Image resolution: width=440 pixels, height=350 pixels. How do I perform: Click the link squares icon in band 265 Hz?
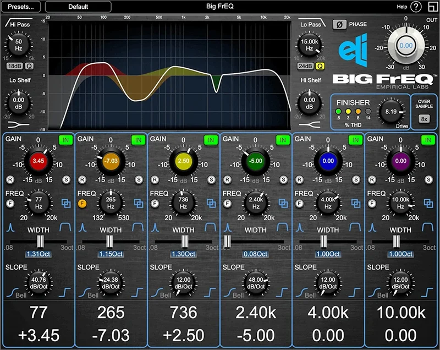tap(139, 203)
